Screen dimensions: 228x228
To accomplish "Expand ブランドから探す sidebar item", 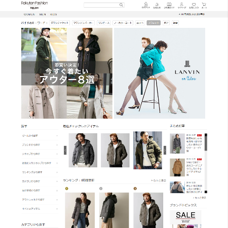I will (x=40, y=145).
